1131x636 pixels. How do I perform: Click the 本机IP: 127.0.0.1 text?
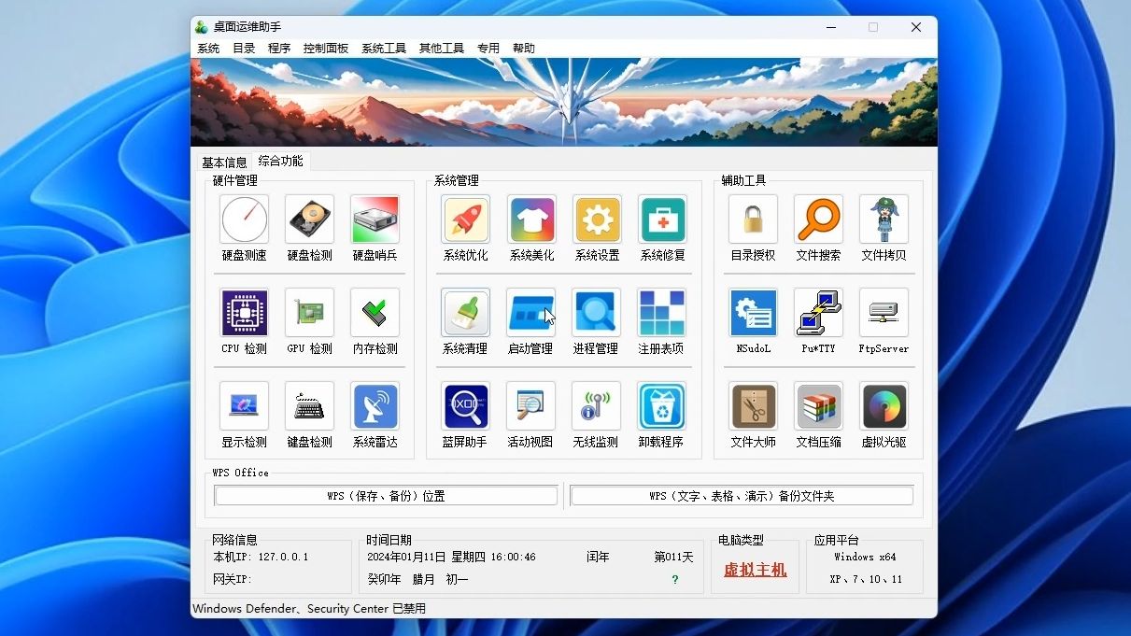[x=261, y=557]
